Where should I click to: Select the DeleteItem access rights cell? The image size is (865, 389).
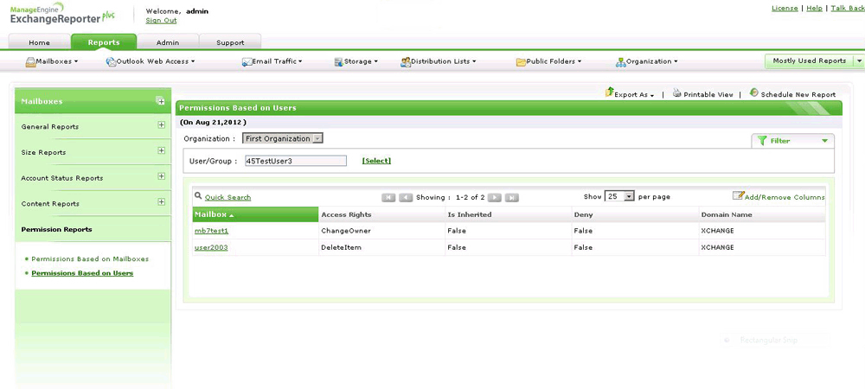pyautogui.click(x=381, y=247)
